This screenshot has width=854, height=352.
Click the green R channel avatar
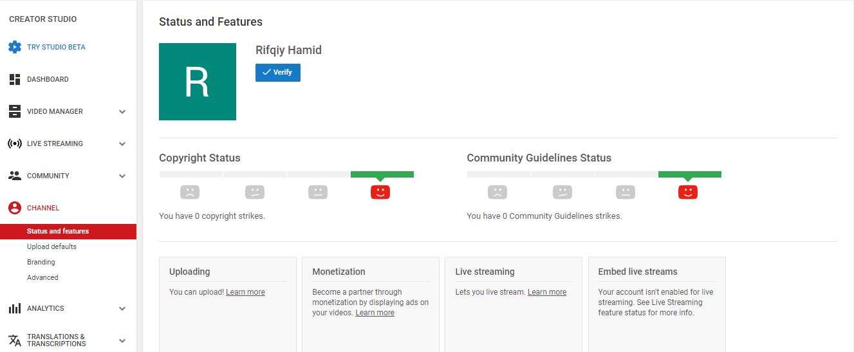[198, 82]
